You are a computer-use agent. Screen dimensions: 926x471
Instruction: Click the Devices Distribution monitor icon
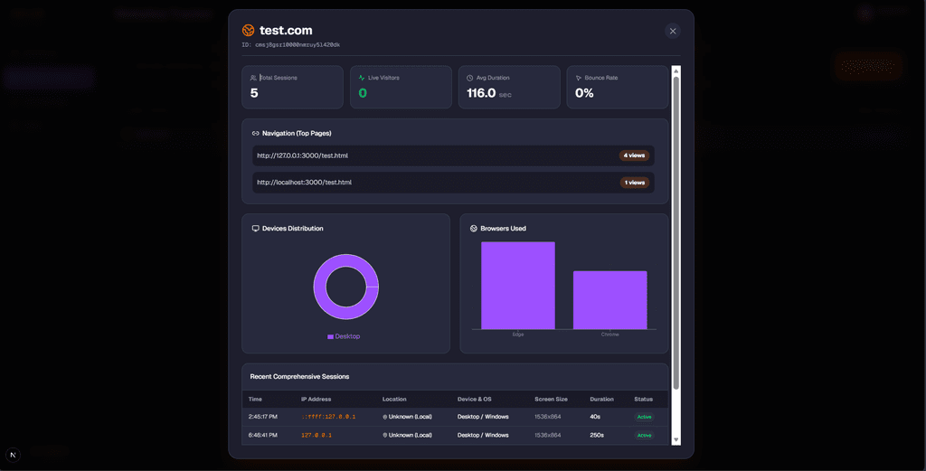click(x=256, y=229)
